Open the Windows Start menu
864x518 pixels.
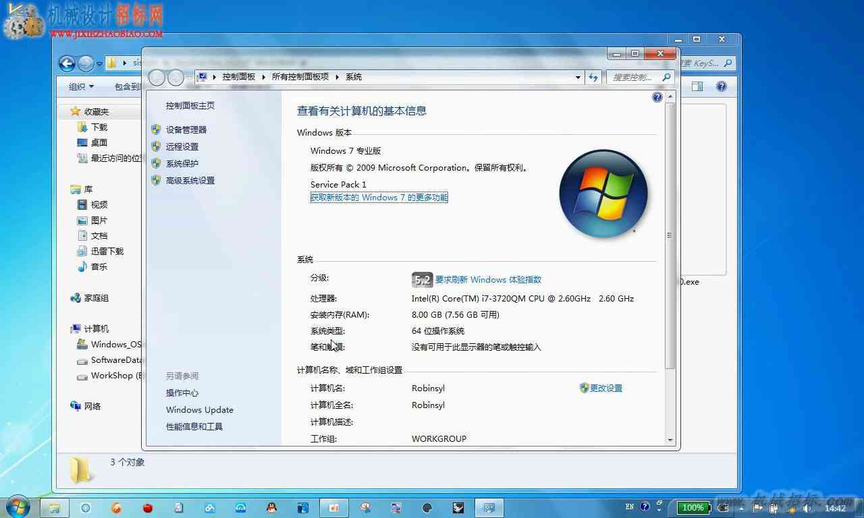[17, 507]
